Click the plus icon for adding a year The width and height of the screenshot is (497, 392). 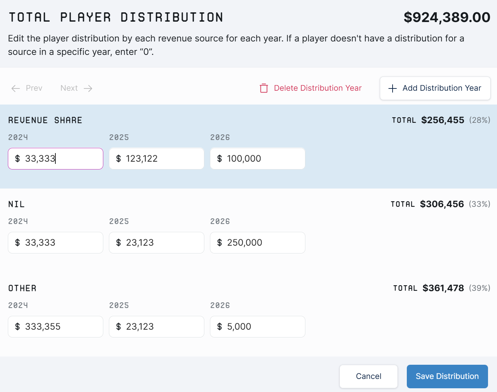tap(393, 88)
